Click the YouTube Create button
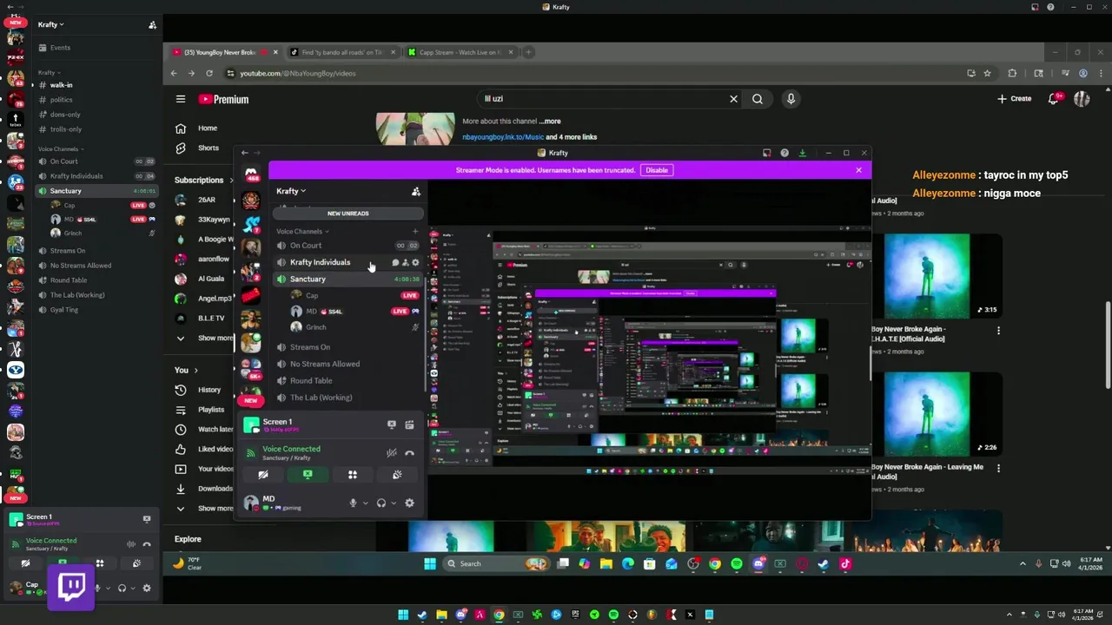1112x625 pixels. pyautogui.click(x=1015, y=99)
